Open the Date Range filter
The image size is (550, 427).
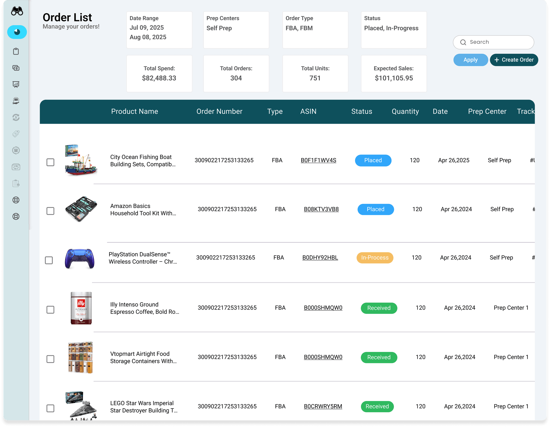coord(159,30)
